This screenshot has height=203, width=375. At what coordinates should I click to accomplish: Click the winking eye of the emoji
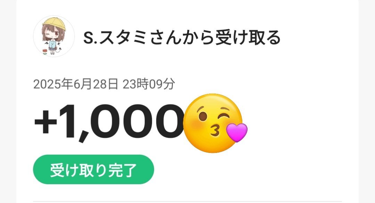(225, 115)
